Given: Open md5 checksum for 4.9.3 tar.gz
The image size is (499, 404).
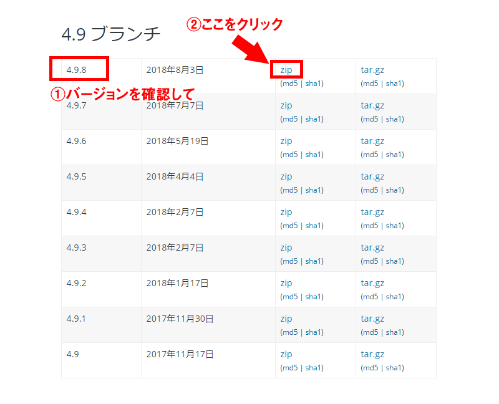Looking at the screenshot, I should [x=371, y=261].
